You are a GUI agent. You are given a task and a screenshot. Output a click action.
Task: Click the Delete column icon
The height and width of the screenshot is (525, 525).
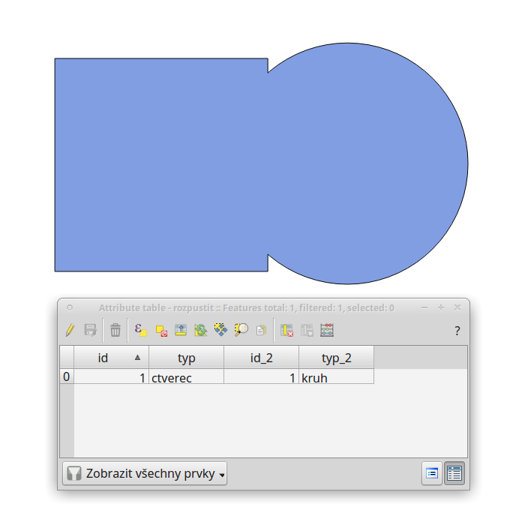(287, 330)
